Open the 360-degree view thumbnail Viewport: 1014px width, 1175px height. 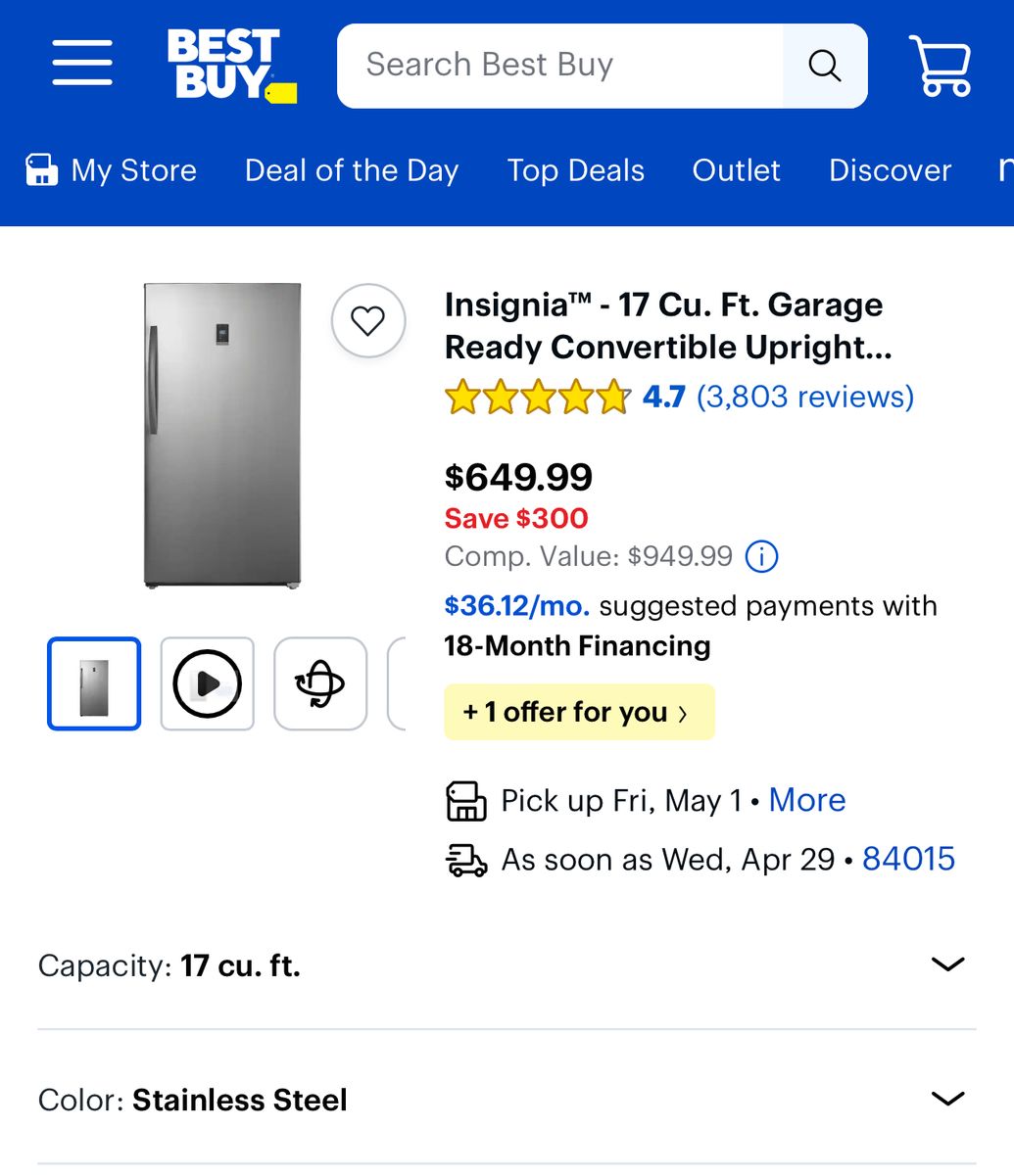(320, 683)
